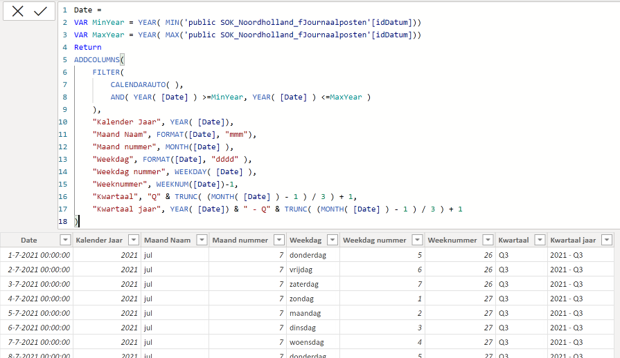Viewport: 620px width, 358px height.
Task: Commit the DAX formula with the checkmark
Action: [40, 11]
